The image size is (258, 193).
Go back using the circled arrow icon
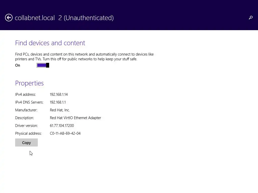pos(9,18)
